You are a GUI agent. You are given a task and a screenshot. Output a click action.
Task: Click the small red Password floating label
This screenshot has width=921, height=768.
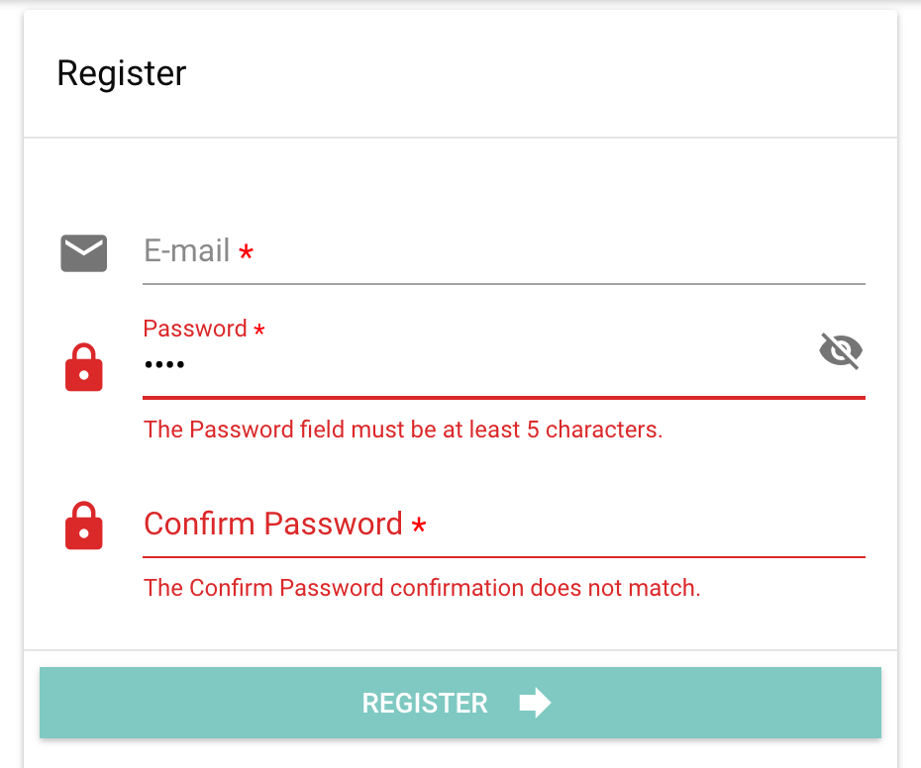pos(195,329)
